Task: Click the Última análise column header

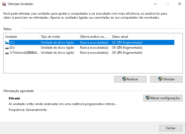Action: (x=94, y=36)
